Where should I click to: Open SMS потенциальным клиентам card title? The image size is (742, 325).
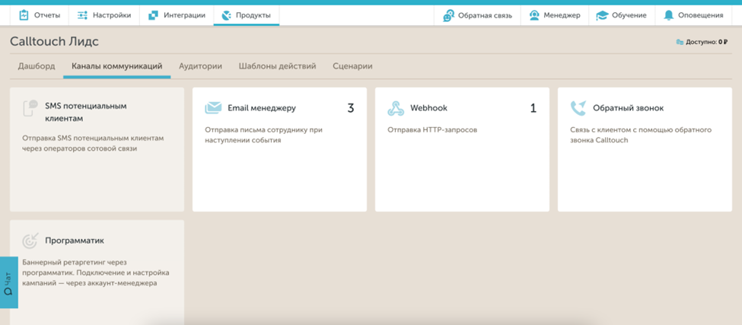[x=86, y=112]
